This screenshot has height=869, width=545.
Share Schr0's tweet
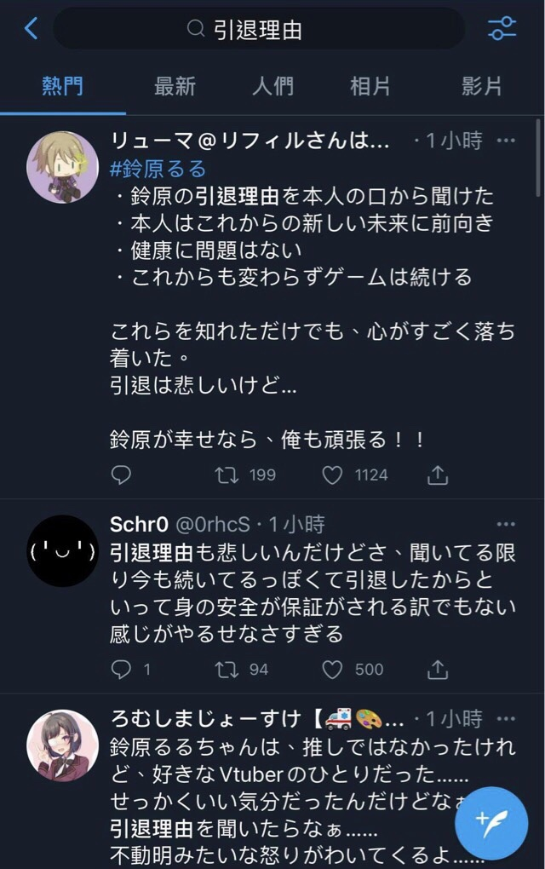point(438,670)
